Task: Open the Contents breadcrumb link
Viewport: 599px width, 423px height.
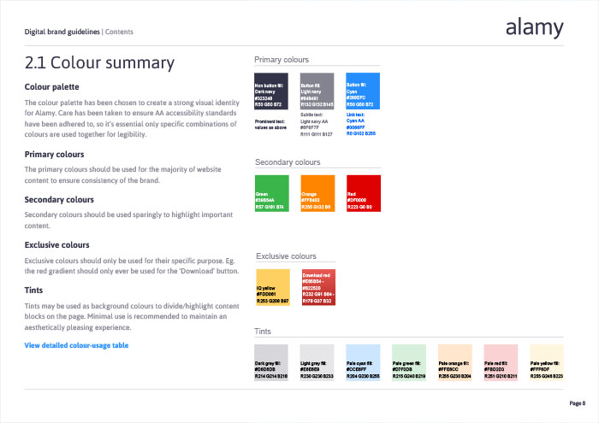Action: 119,32
